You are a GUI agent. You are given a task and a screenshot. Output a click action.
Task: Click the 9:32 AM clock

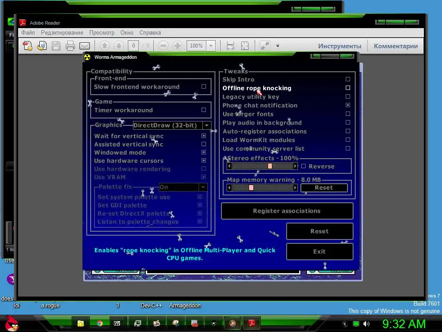click(404, 324)
